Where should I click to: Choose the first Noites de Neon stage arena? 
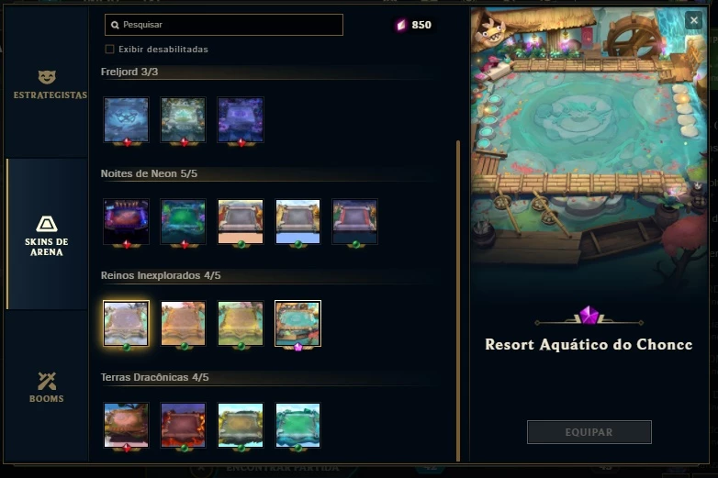[x=127, y=221]
